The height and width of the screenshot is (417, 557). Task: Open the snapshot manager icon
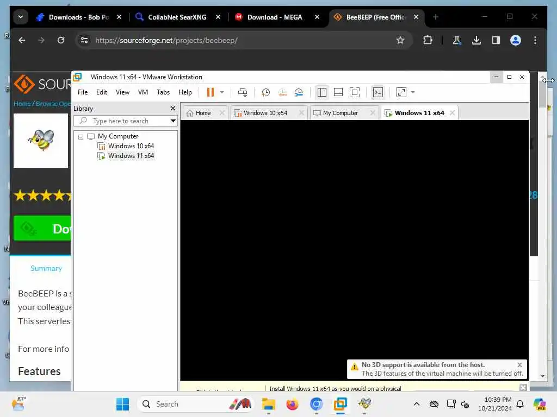[x=299, y=92]
